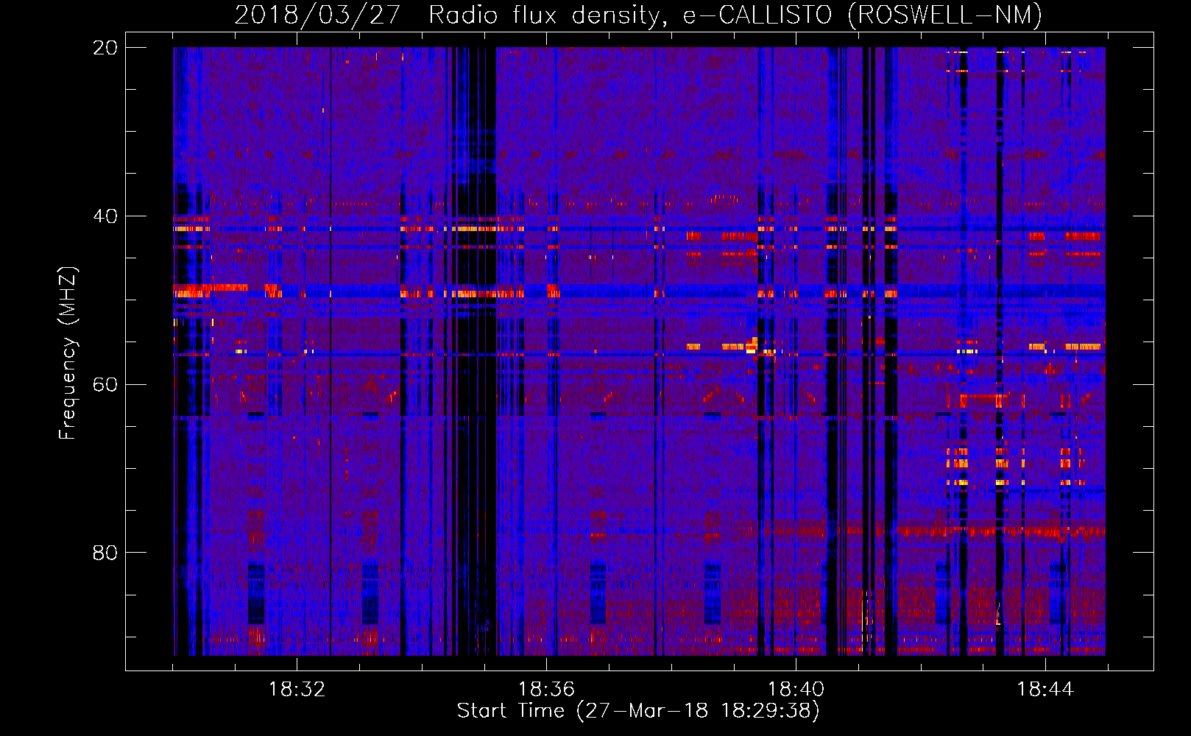
Task: Click the date '2018/03/27' in the title
Action: click(x=317, y=15)
